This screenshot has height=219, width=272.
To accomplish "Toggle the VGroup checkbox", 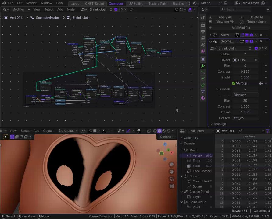I will (234, 83).
